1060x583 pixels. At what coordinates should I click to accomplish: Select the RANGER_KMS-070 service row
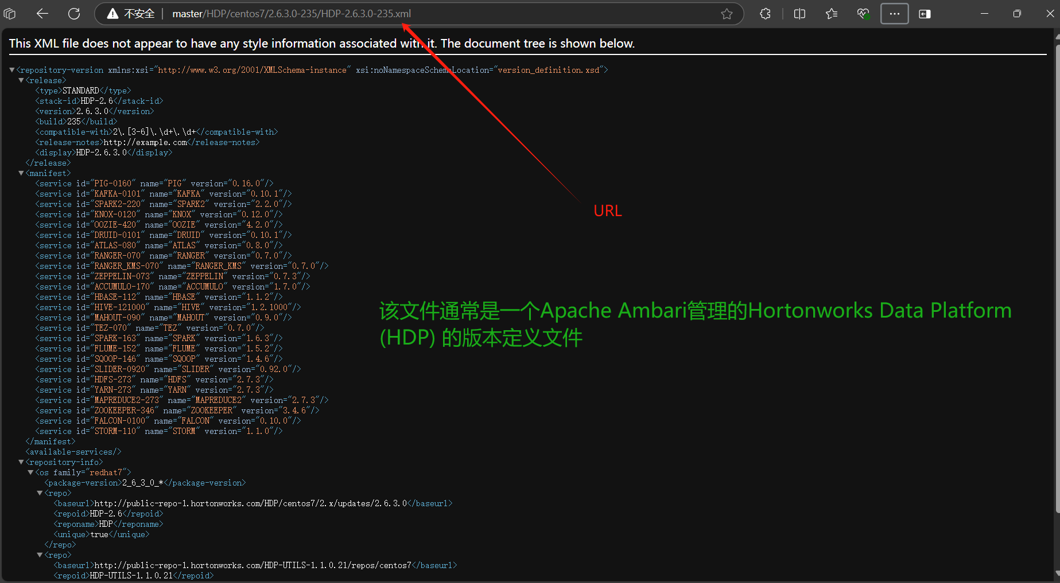[x=182, y=266]
